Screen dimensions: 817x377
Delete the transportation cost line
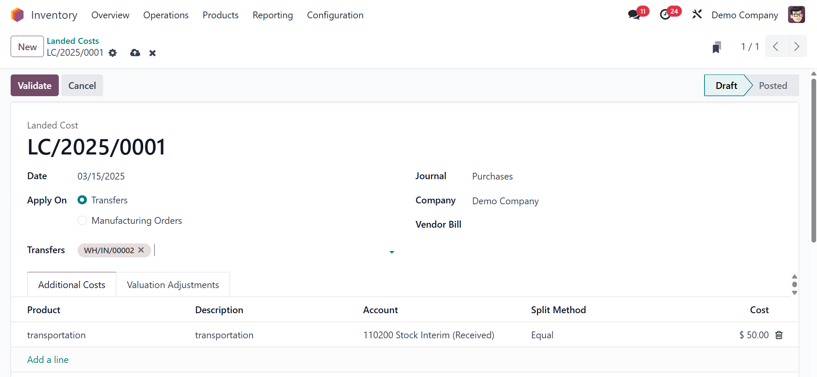click(779, 335)
